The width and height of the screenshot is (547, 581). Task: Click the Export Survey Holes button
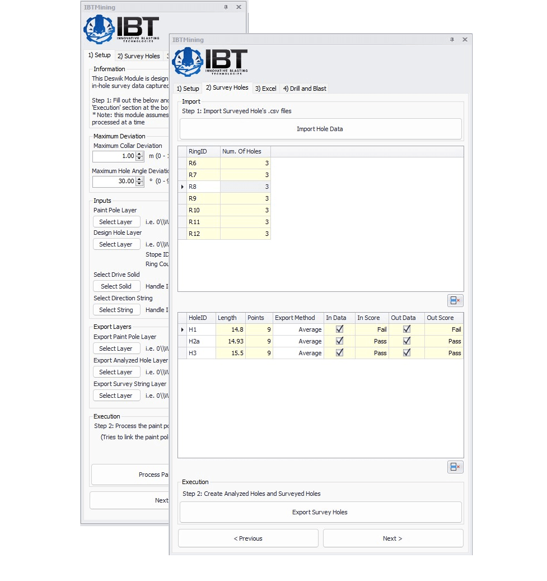coord(320,512)
